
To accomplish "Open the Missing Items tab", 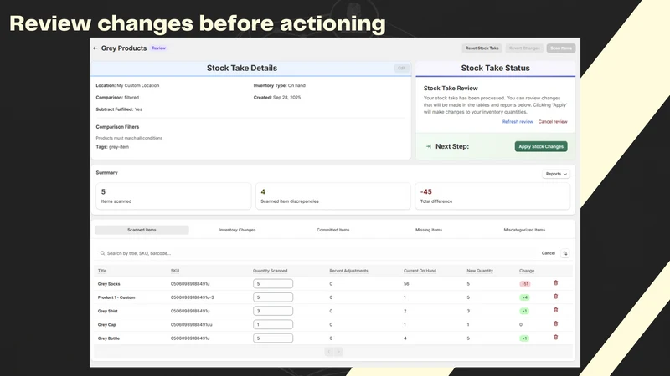I will click(429, 230).
